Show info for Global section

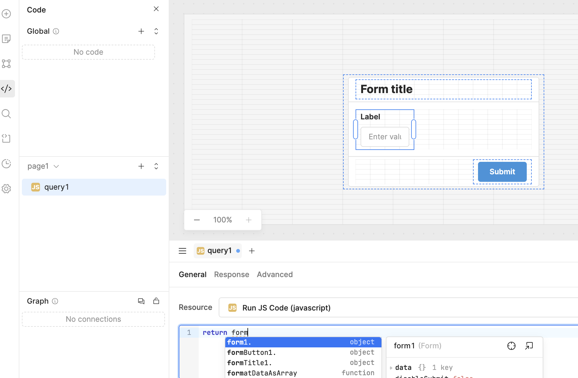pyautogui.click(x=56, y=31)
